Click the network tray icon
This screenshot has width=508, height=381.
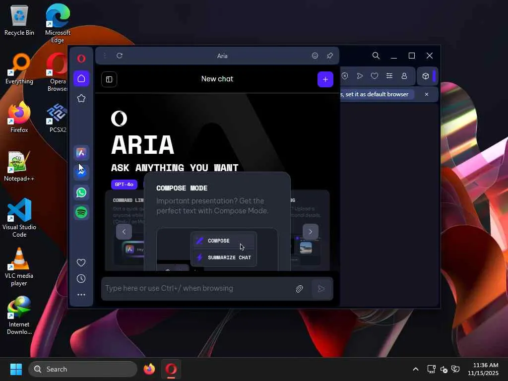(x=431, y=369)
